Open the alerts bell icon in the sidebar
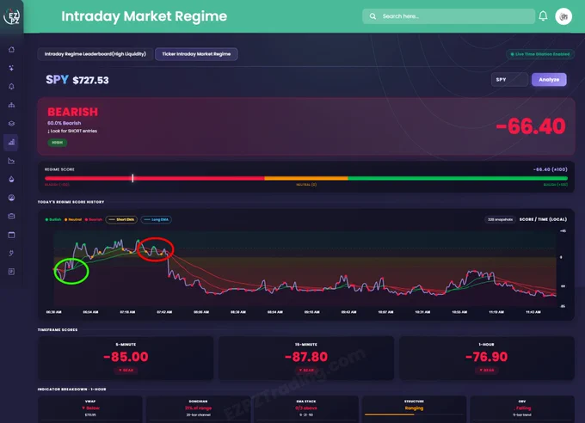 tap(11, 87)
